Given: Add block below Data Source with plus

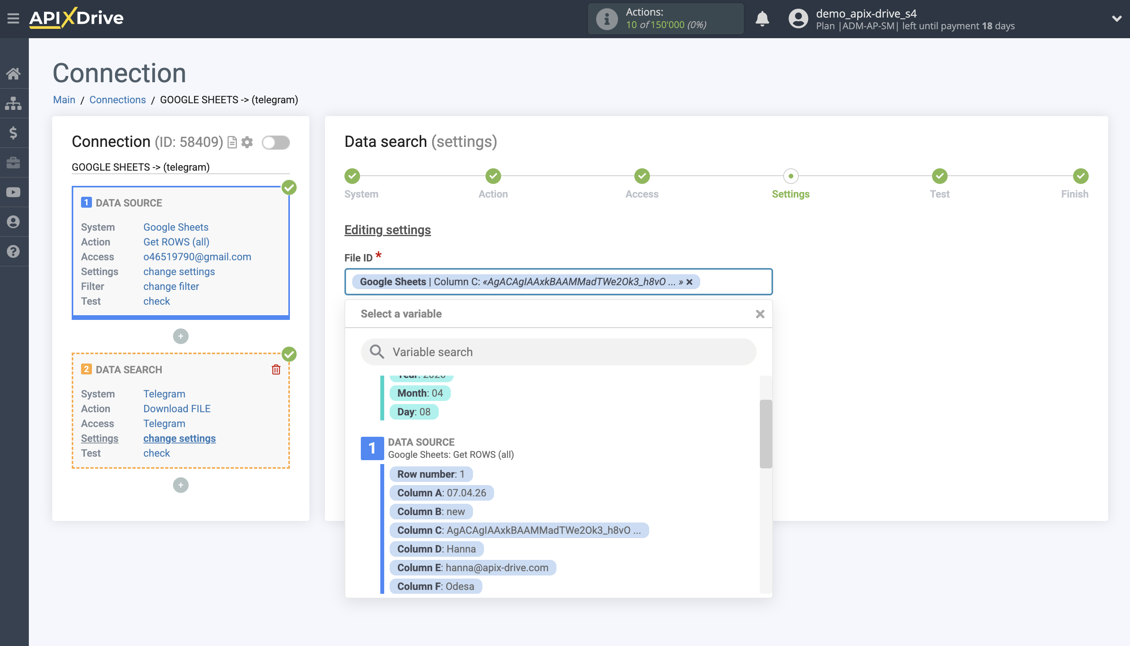Looking at the screenshot, I should point(180,336).
